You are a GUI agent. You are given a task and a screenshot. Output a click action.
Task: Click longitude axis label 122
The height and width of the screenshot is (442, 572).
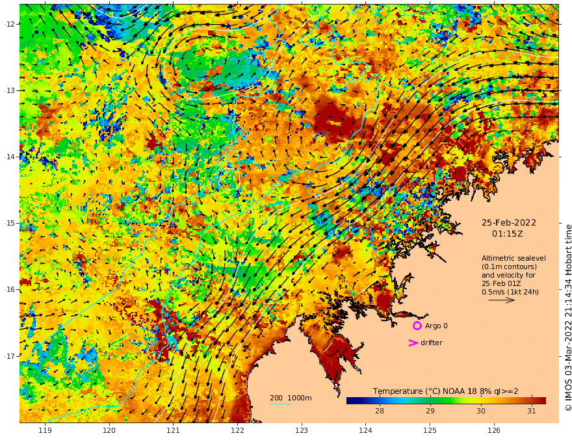[237, 430]
